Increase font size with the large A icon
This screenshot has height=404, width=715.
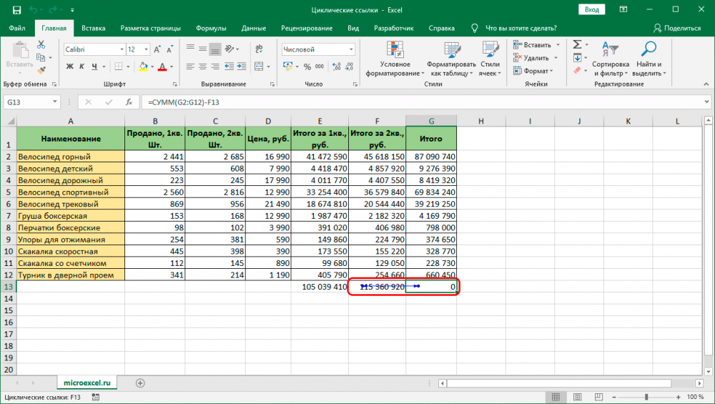click(157, 49)
